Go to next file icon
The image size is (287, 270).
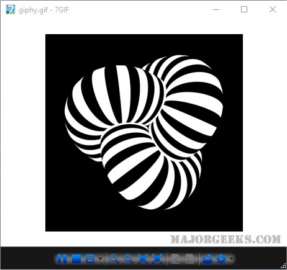[x=189, y=259]
